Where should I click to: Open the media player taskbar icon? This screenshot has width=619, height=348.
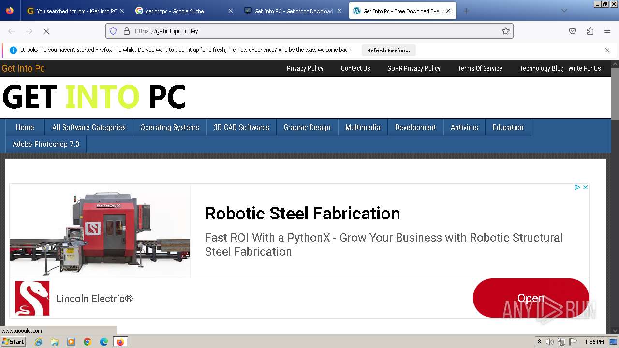pos(71,342)
